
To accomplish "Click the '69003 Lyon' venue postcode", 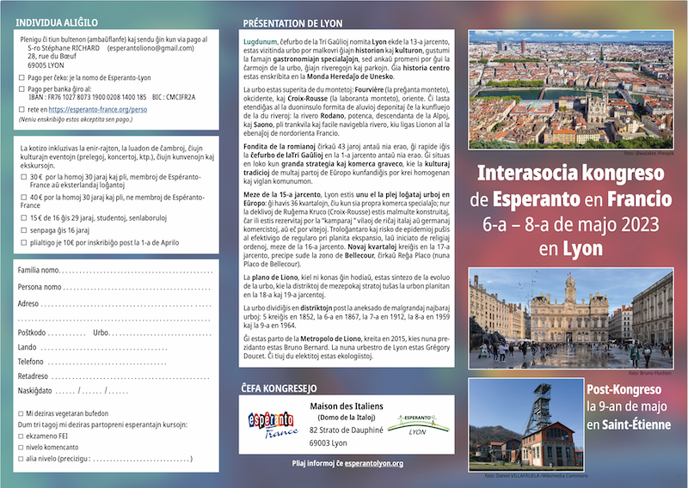I will [x=328, y=442].
